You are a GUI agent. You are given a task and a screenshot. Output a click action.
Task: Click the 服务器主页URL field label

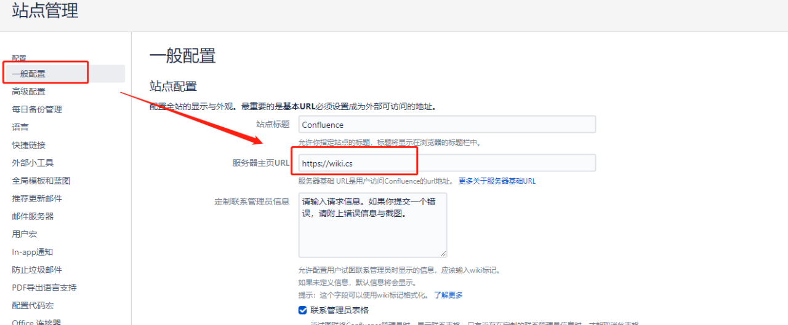[260, 163]
